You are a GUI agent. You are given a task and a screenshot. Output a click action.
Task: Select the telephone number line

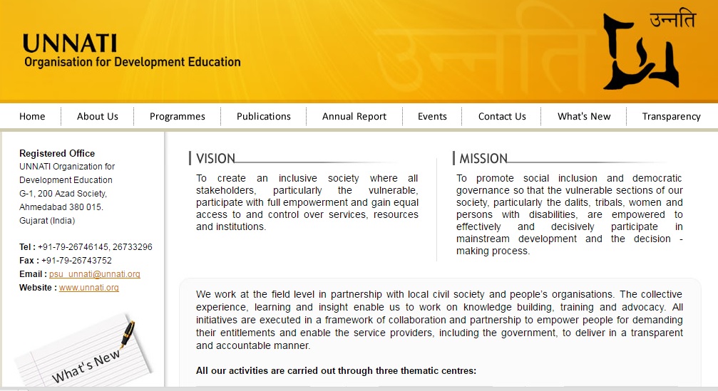86,247
